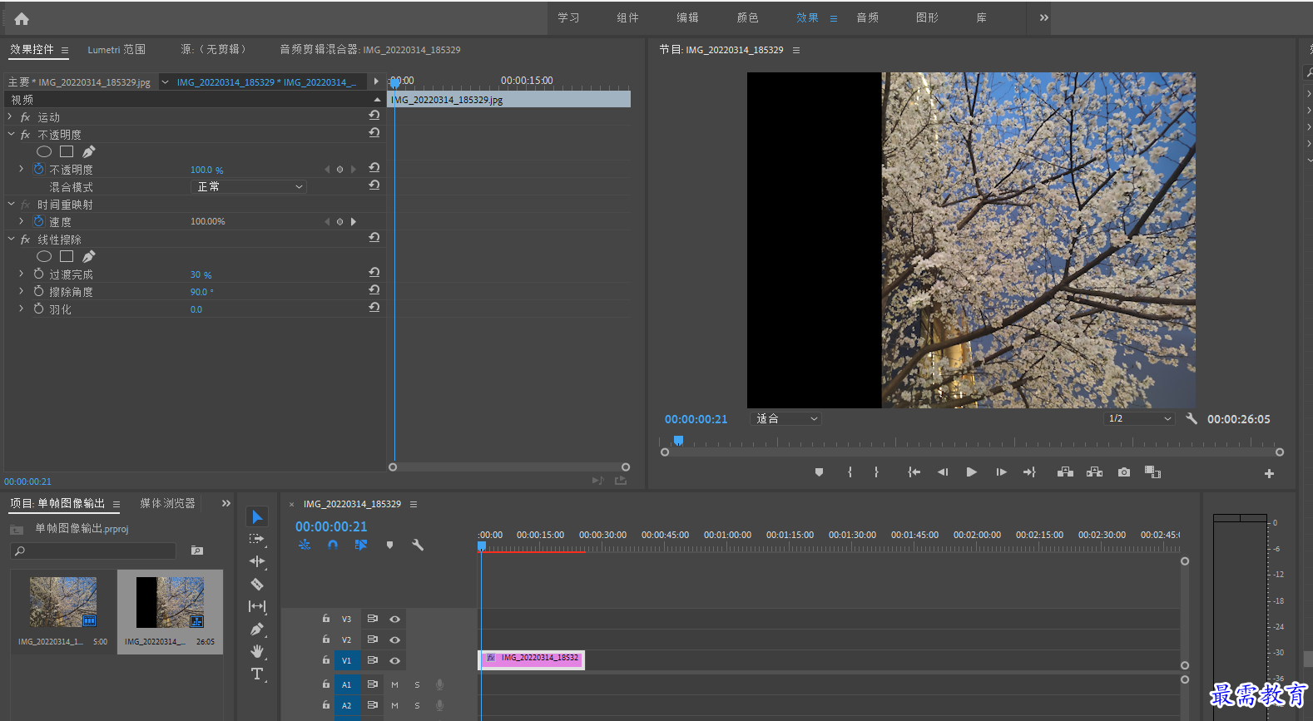Click the new bin icon in Project panel

[x=196, y=551]
